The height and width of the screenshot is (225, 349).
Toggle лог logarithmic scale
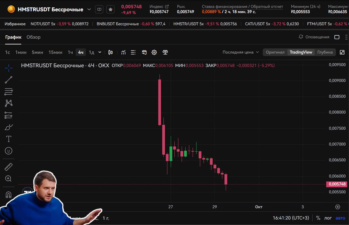pyautogui.click(x=328, y=218)
